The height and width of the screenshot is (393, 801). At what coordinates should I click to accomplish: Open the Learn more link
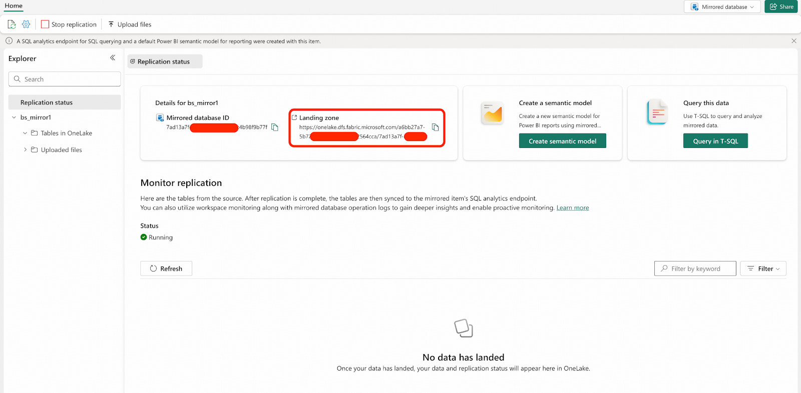pyautogui.click(x=572, y=207)
